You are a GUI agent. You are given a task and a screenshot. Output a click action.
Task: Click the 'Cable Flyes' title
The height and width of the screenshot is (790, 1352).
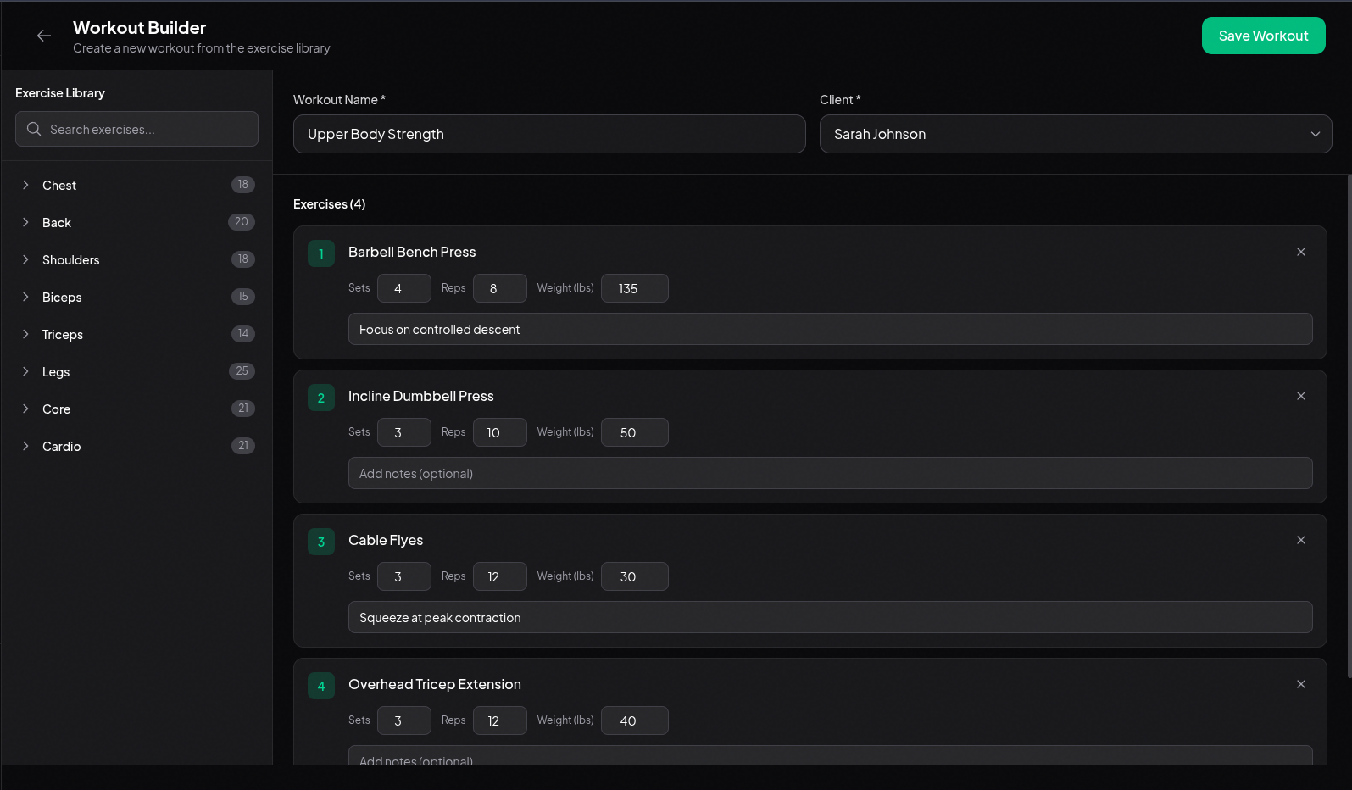coord(386,540)
